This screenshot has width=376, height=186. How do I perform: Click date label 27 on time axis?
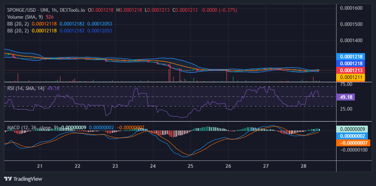(266, 166)
